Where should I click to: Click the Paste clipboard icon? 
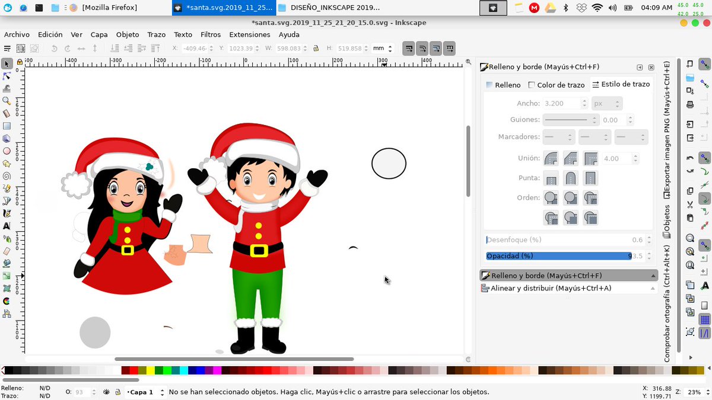pos(690,218)
